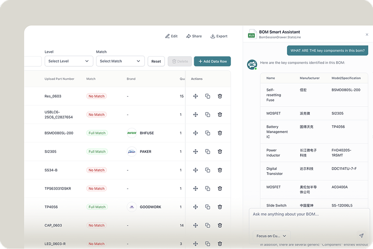Click the No Match badge for Res_0603
373x249 pixels.
click(x=96, y=96)
